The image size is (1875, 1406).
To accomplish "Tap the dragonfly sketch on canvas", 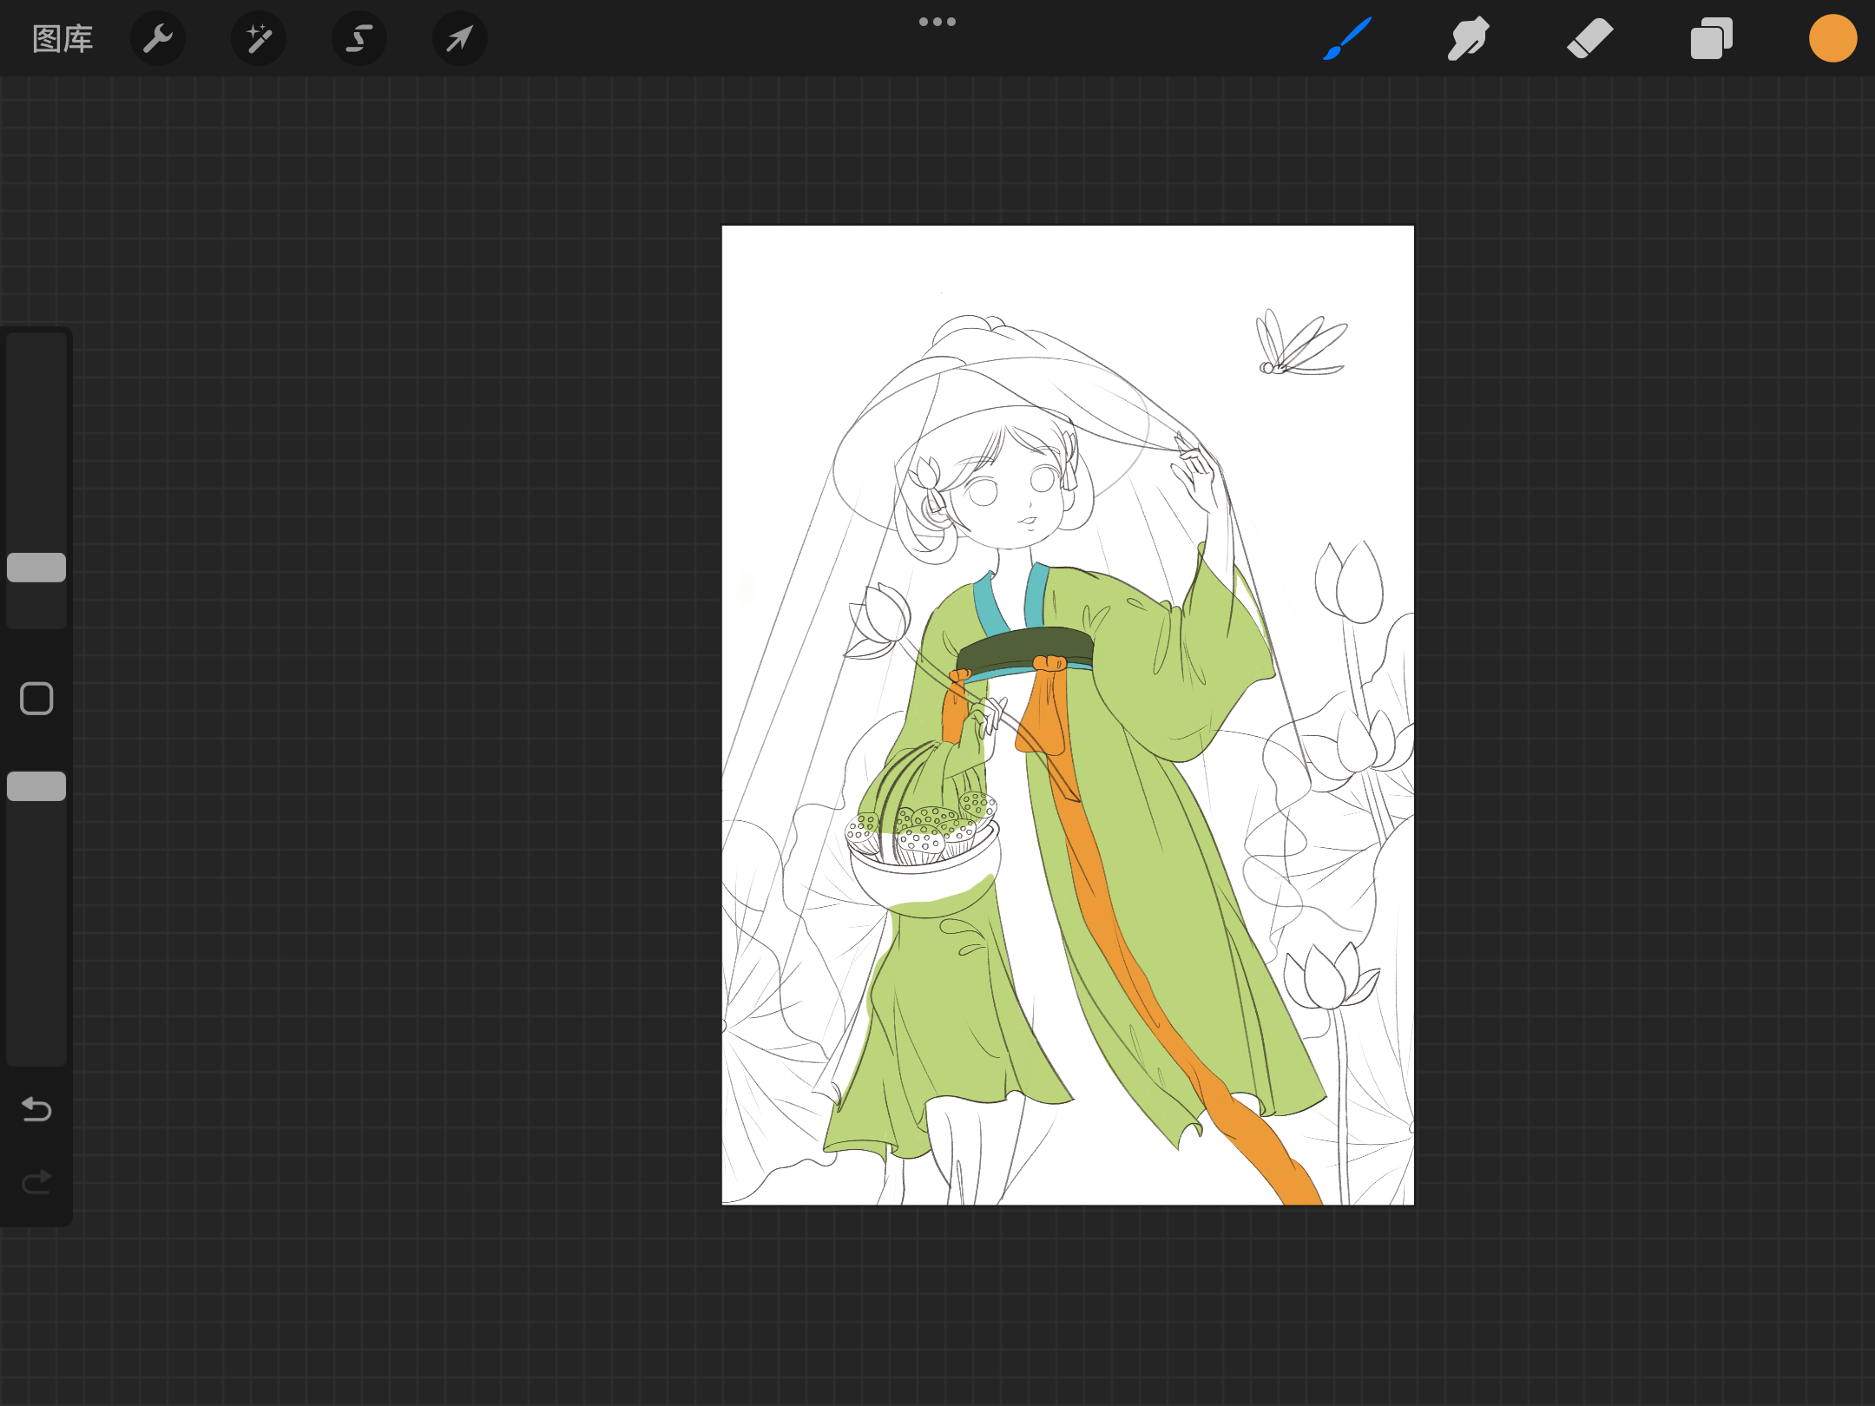I will tap(1300, 343).
